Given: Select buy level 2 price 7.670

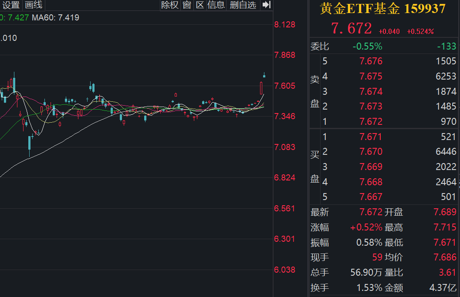Looking at the screenshot, I should pos(371,152).
